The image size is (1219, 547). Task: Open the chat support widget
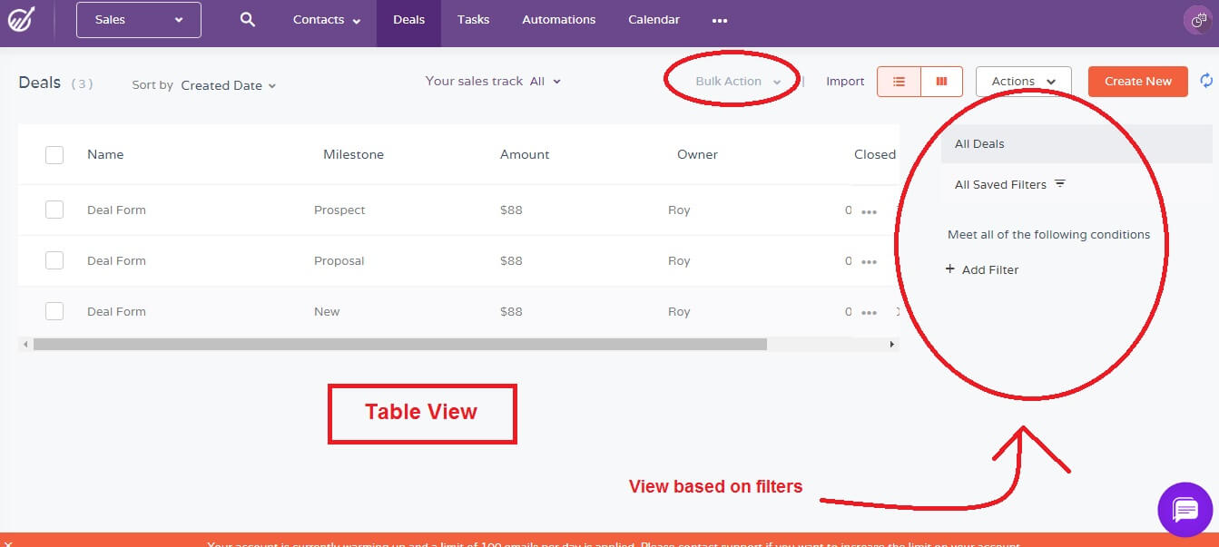1185,510
